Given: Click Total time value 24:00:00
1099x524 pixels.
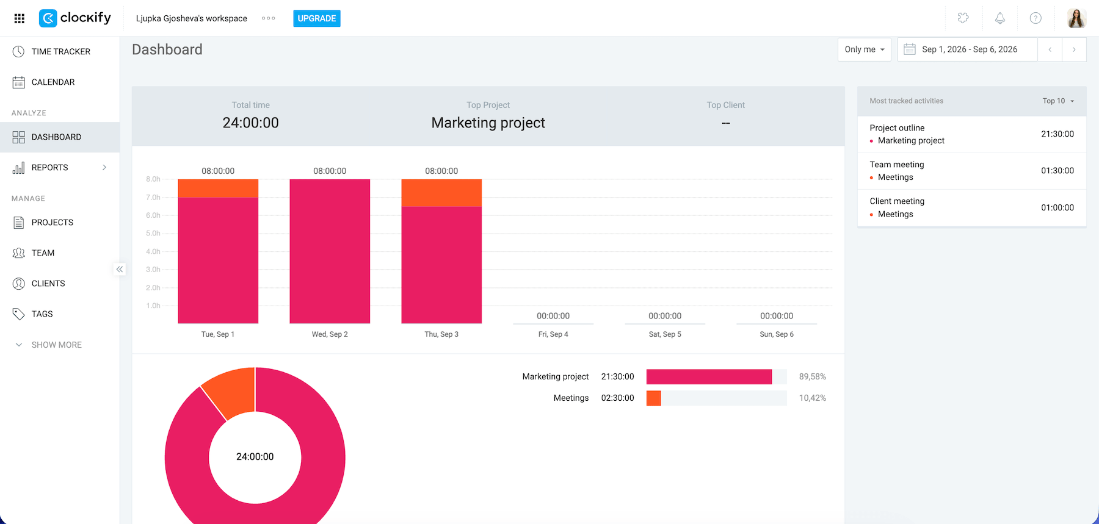Looking at the screenshot, I should tap(250, 123).
